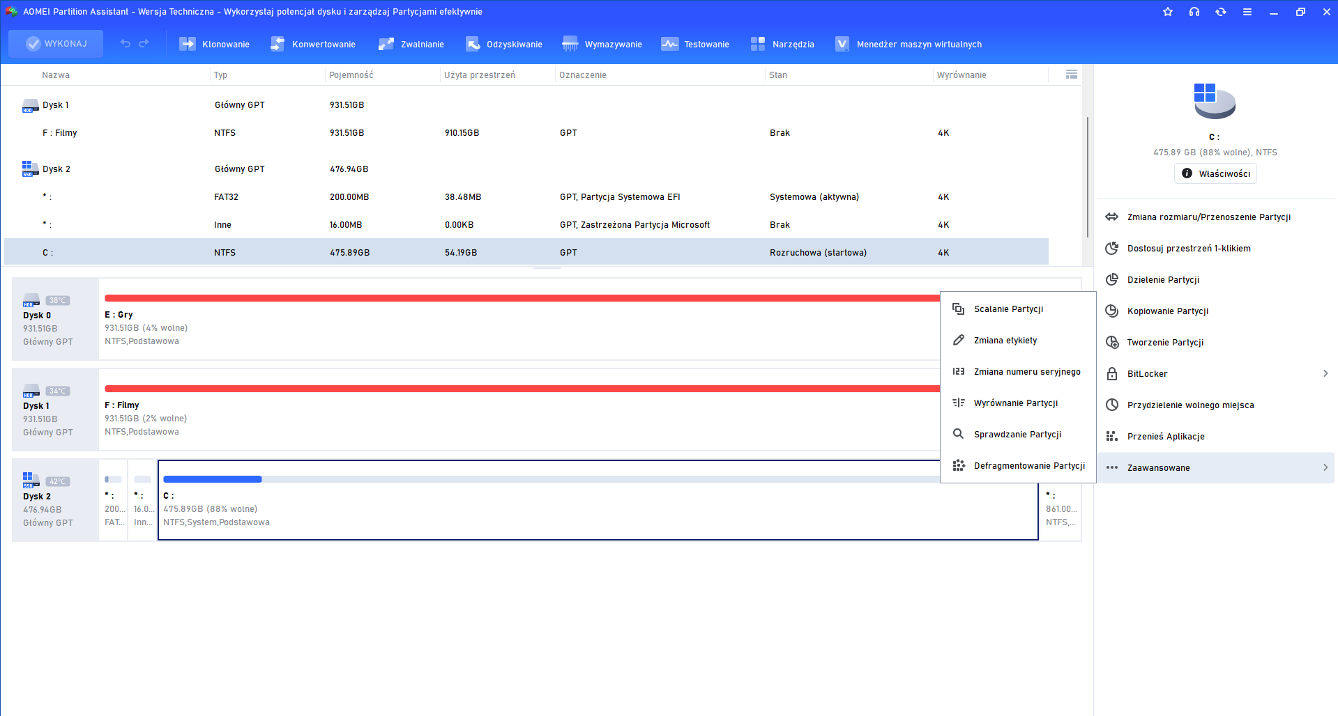Select the Zwalnianie toolbar icon
Image resolution: width=1338 pixels, height=716 pixels.
(x=386, y=44)
